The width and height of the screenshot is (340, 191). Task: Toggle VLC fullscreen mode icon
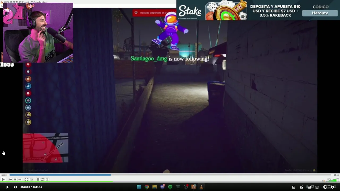pyautogui.click(x=27, y=180)
